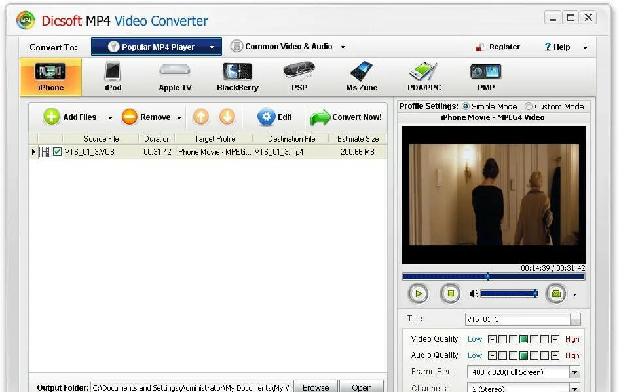
Task: Click the orange Remove minus icon
Action: pyautogui.click(x=130, y=117)
